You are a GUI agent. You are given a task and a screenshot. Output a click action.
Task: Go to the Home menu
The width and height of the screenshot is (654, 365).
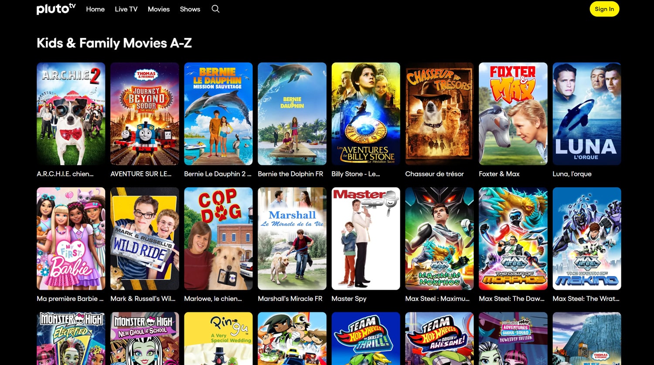pyautogui.click(x=95, y=9)
